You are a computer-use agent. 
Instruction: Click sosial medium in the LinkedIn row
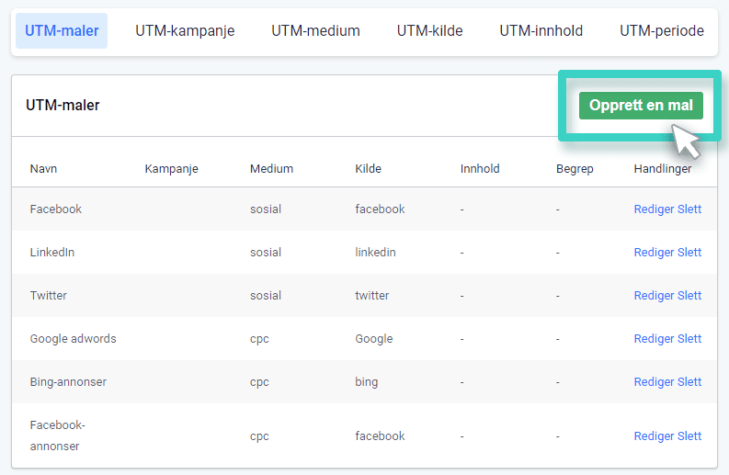266,253
